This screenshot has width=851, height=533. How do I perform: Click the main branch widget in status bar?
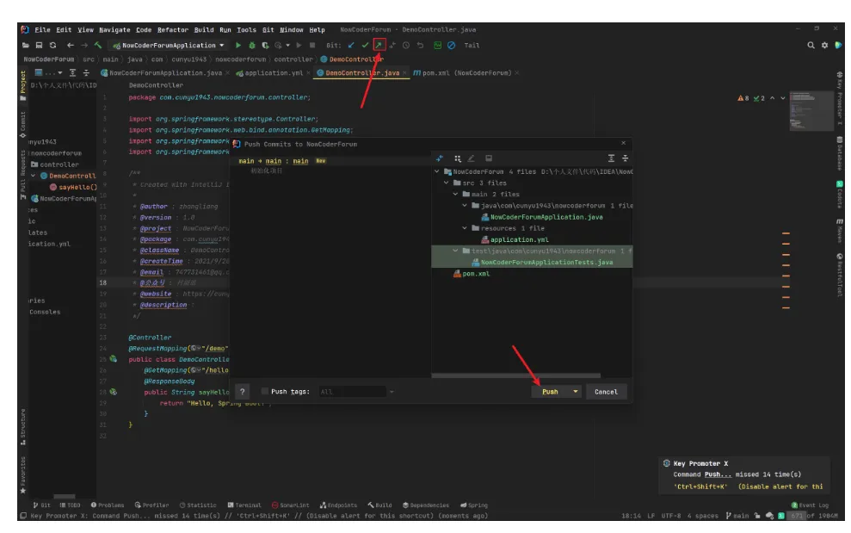(x=737, y=516)
